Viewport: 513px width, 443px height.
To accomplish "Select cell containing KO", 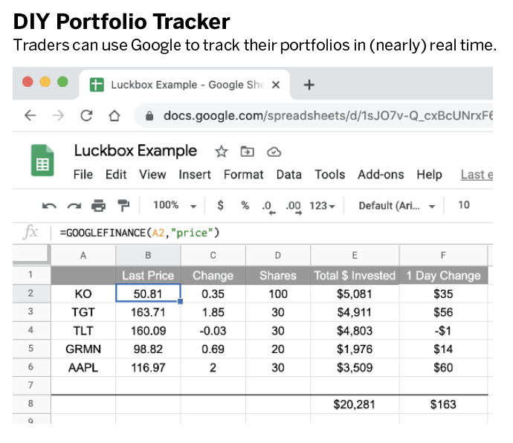I will click(83, 294).
